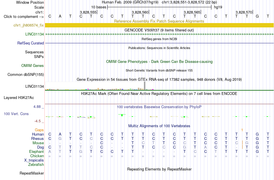Click the Sequences track label
Image resolution: width=274 pixels, height=180 pixels.
coord(34,52)
